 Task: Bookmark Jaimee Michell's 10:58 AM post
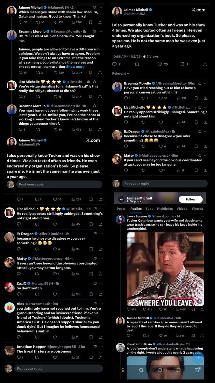(x=183, y=64)
